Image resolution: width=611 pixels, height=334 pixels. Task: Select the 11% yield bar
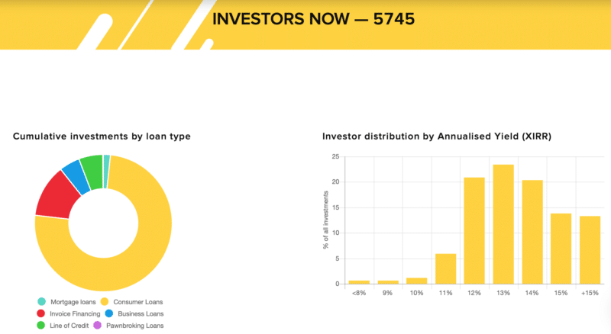pos(445,268)
